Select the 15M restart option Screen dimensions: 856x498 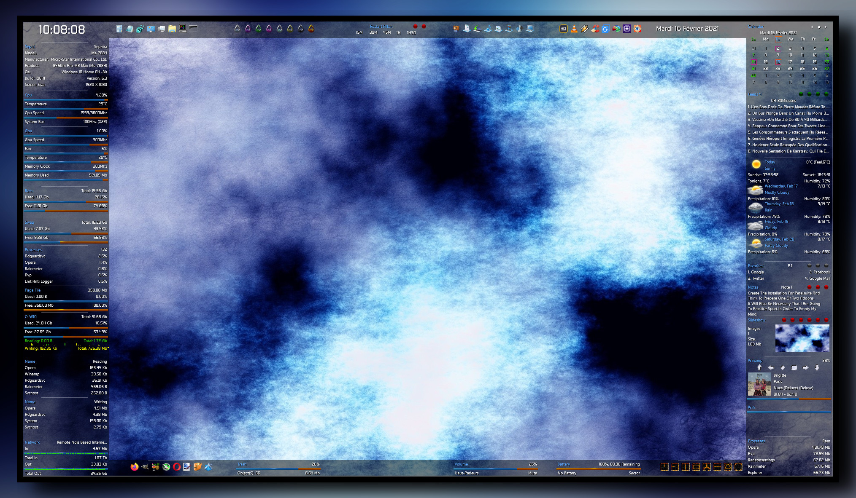coord(359,32)
